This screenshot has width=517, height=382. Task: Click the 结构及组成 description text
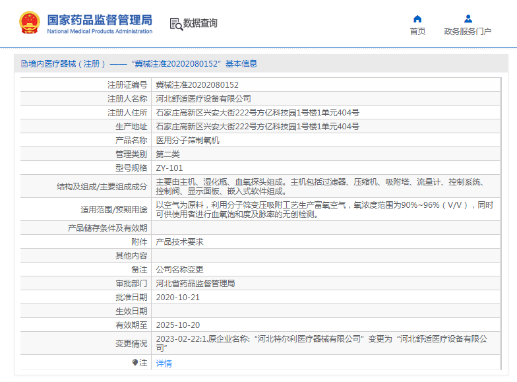click(x=322, y=186)
